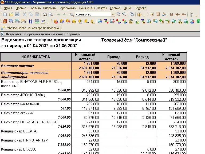Select the Бытовая техника group row
This screenshot has width=205, height=154.
pyautogui.click(x=93, y=66)
